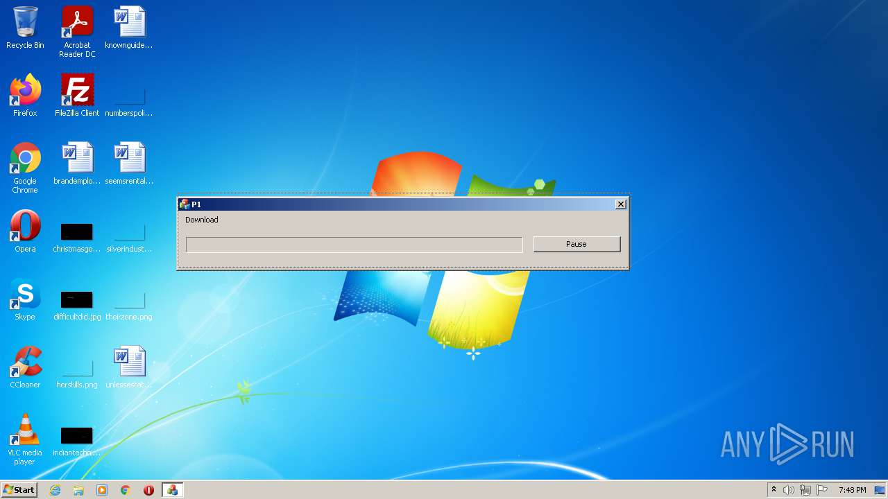Open Windows Media Player from the taskbar
This screenshot has height=499, width=888.
click(102, 490)
